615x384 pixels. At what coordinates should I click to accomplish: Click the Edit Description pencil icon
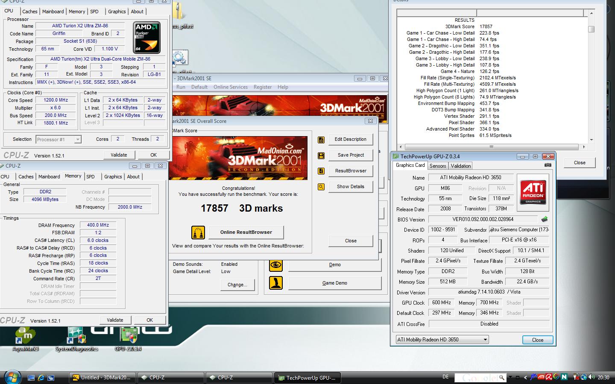pyautogui.click(x=321, y=140)
